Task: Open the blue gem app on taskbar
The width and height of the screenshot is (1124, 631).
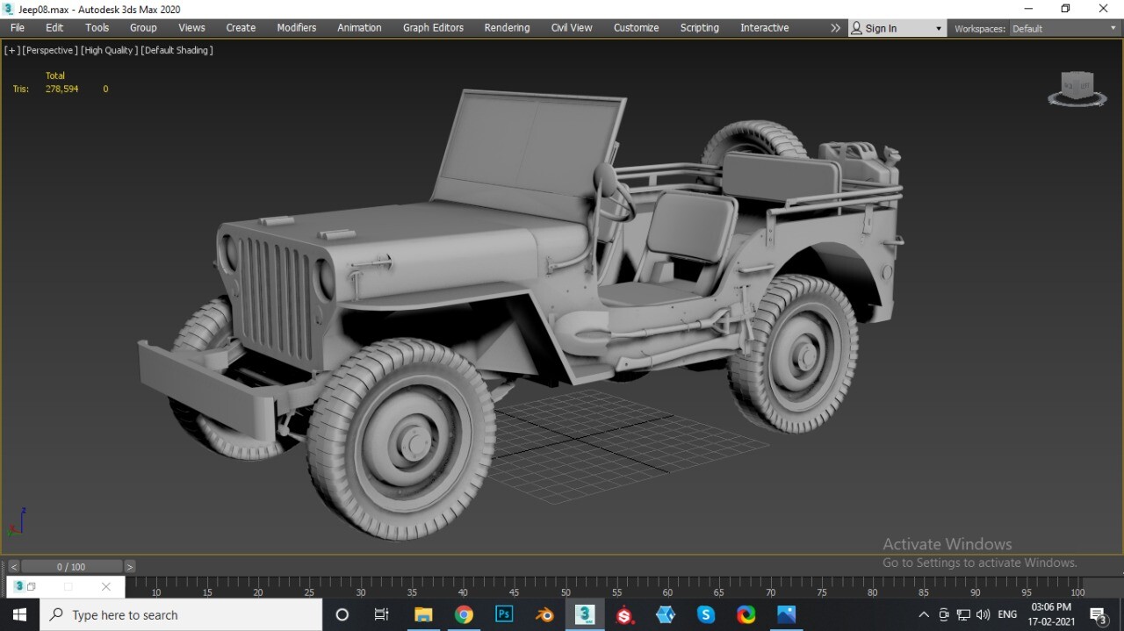Action: pyautogui.click(x=666, y=614)
